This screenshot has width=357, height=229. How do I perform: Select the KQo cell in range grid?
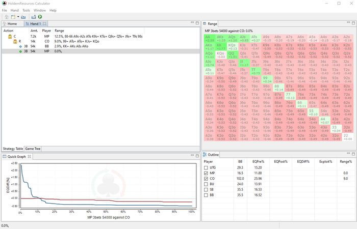click(221, 55)
